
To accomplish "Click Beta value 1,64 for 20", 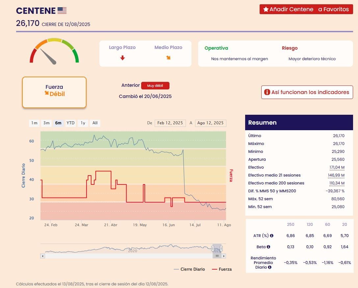I will click(345, 247).
